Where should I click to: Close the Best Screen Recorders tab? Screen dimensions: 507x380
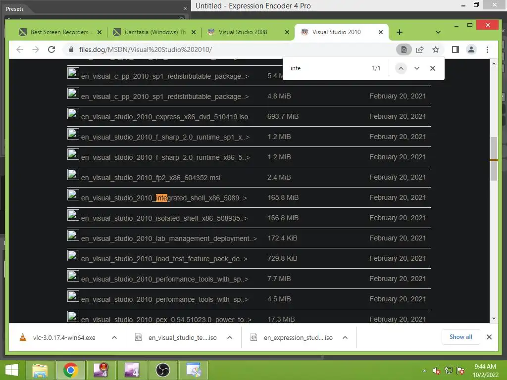pyautogui.click(x=100, y=32)
